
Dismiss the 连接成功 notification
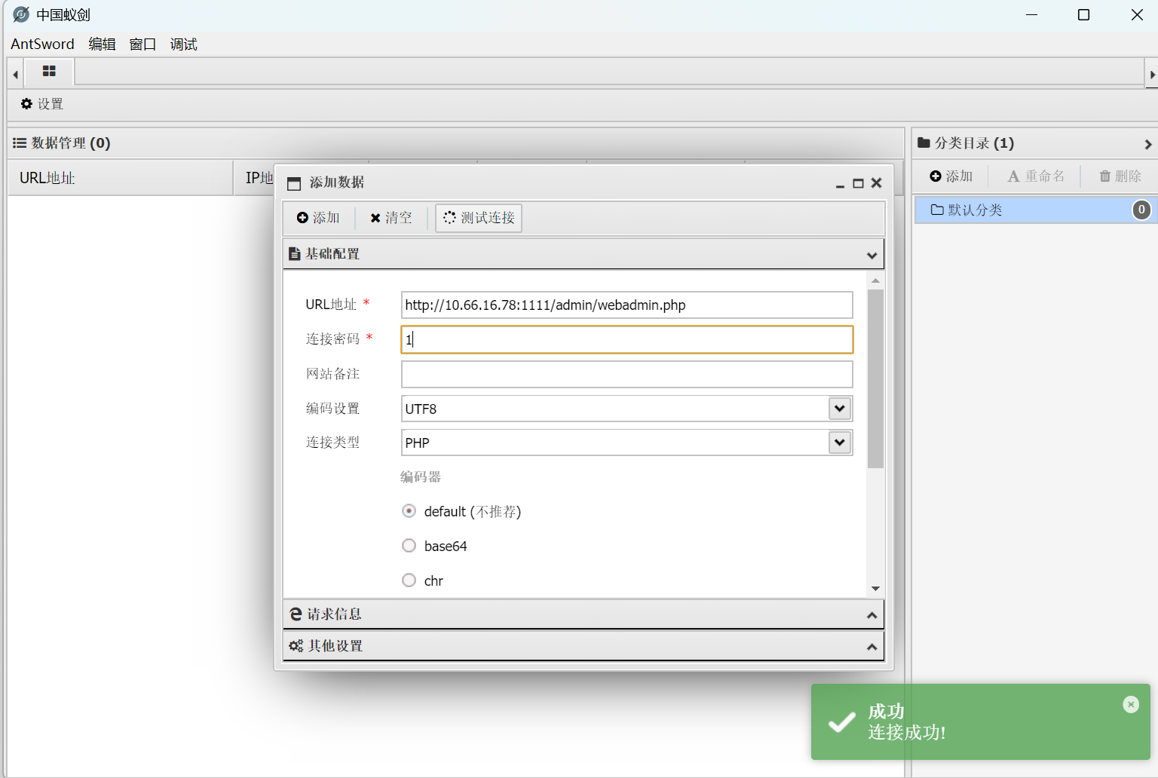1131,704
